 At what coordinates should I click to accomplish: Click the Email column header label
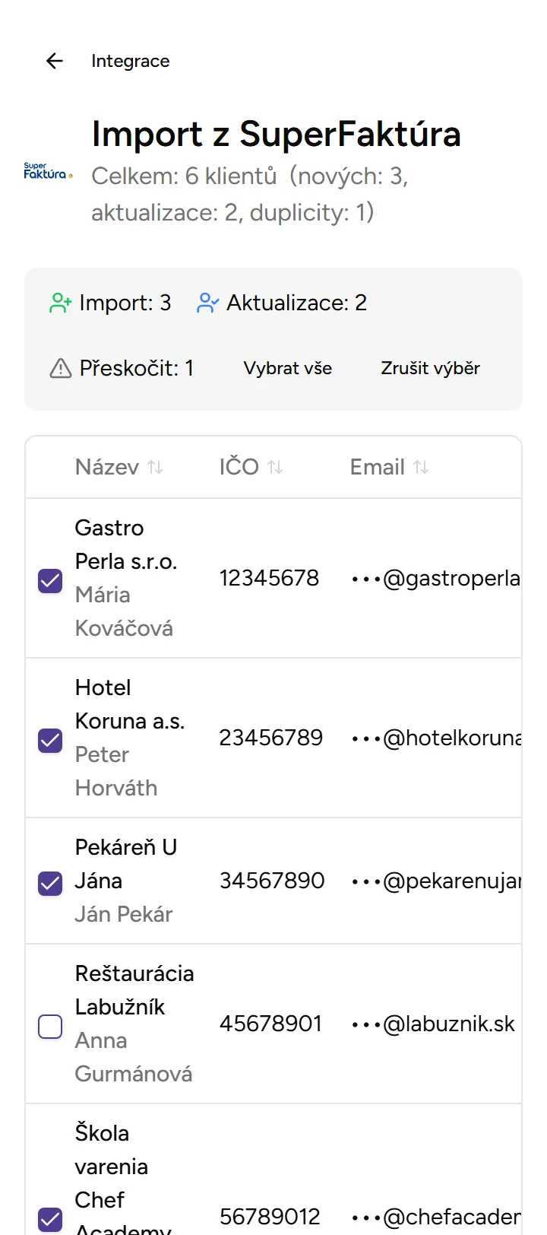tap(377, 467)
